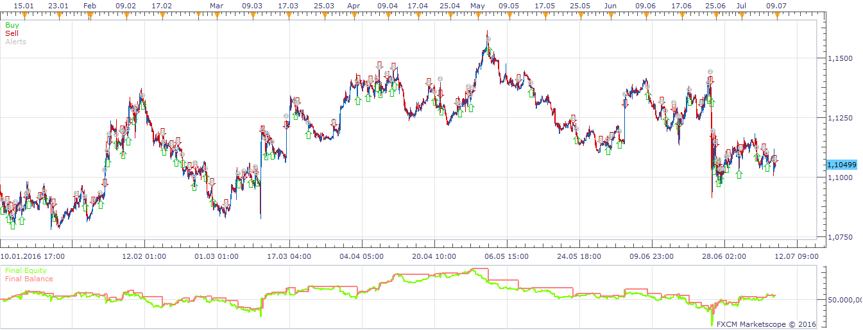Click the timeline marker under 09.07
The width and height of the screenshot is (863, 330).
click(776, 15)
